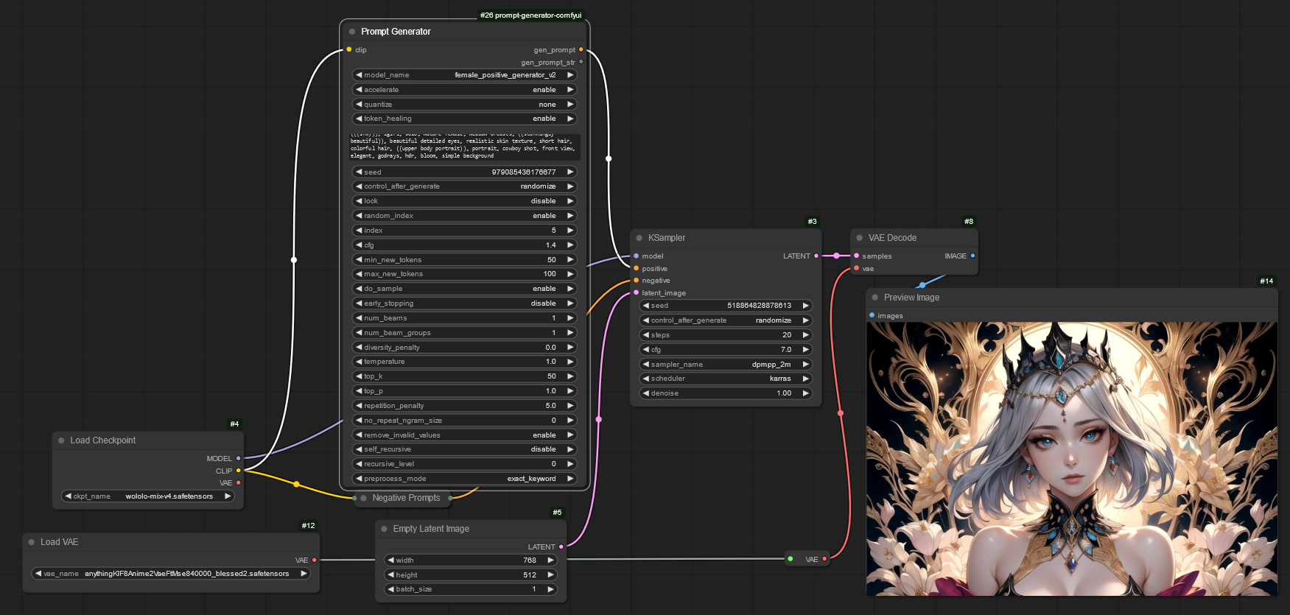Click the gen_prompt_str output socket
The image size is (1290, 615).
pyautogui.click(x=581, y=62)
